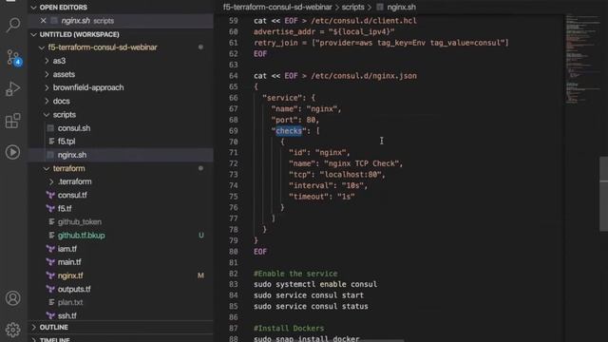Expand the assets folder
The image size is (608, 342).
(47, 74)
